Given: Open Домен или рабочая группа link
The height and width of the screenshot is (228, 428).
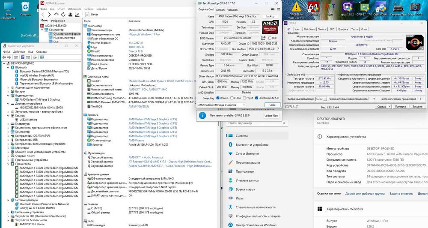Looking at the screenshot, I should tap(365, 194).
